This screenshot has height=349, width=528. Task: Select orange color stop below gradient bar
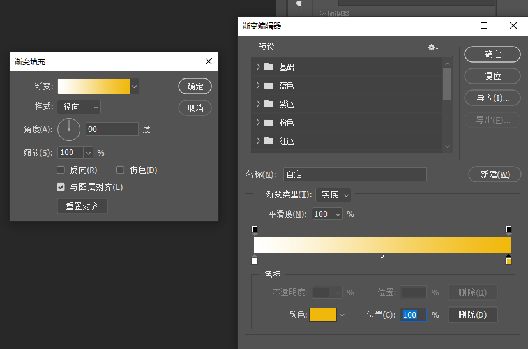(x=508, y=260)
